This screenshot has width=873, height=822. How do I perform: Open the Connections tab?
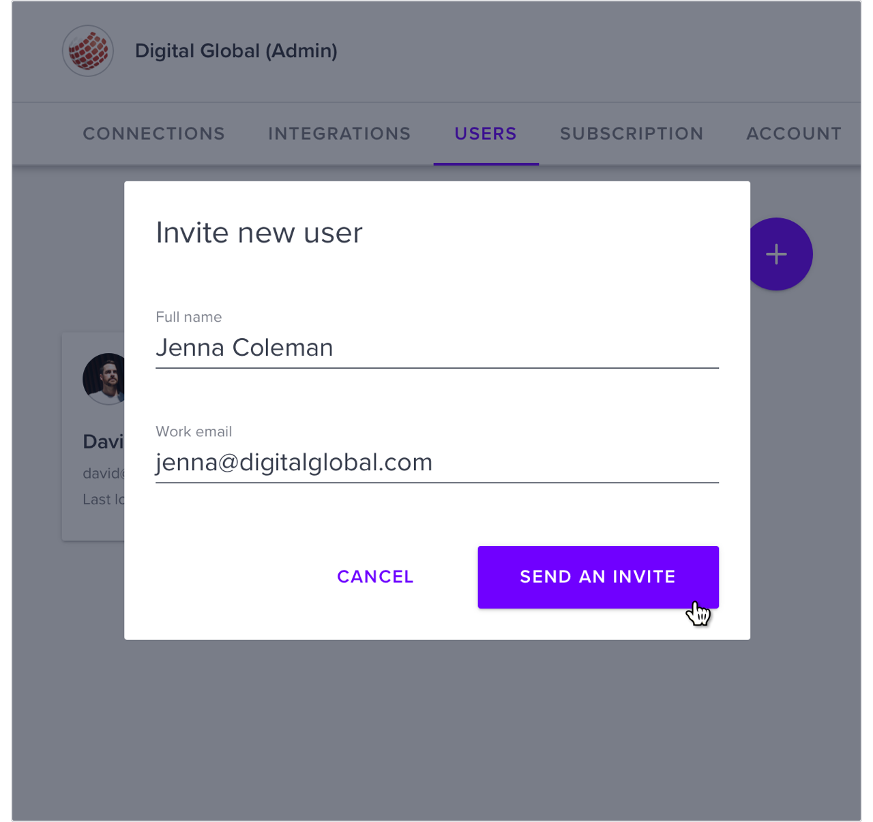(x=154, y=134)
